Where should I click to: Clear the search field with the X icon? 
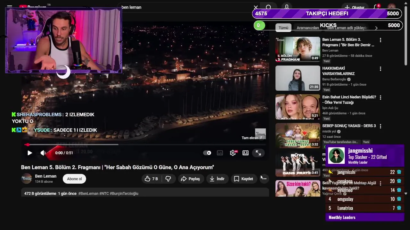tap(256, 7)
